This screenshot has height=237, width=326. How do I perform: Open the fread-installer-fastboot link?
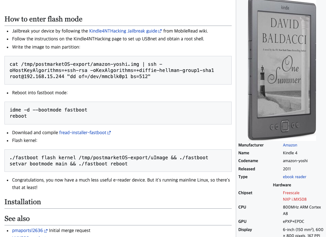[83, 133]
